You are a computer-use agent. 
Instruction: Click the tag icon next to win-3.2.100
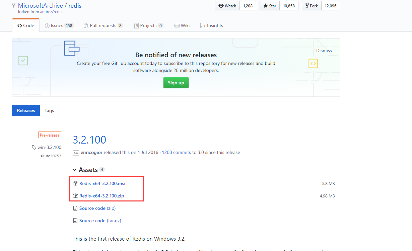pos(34,148)
